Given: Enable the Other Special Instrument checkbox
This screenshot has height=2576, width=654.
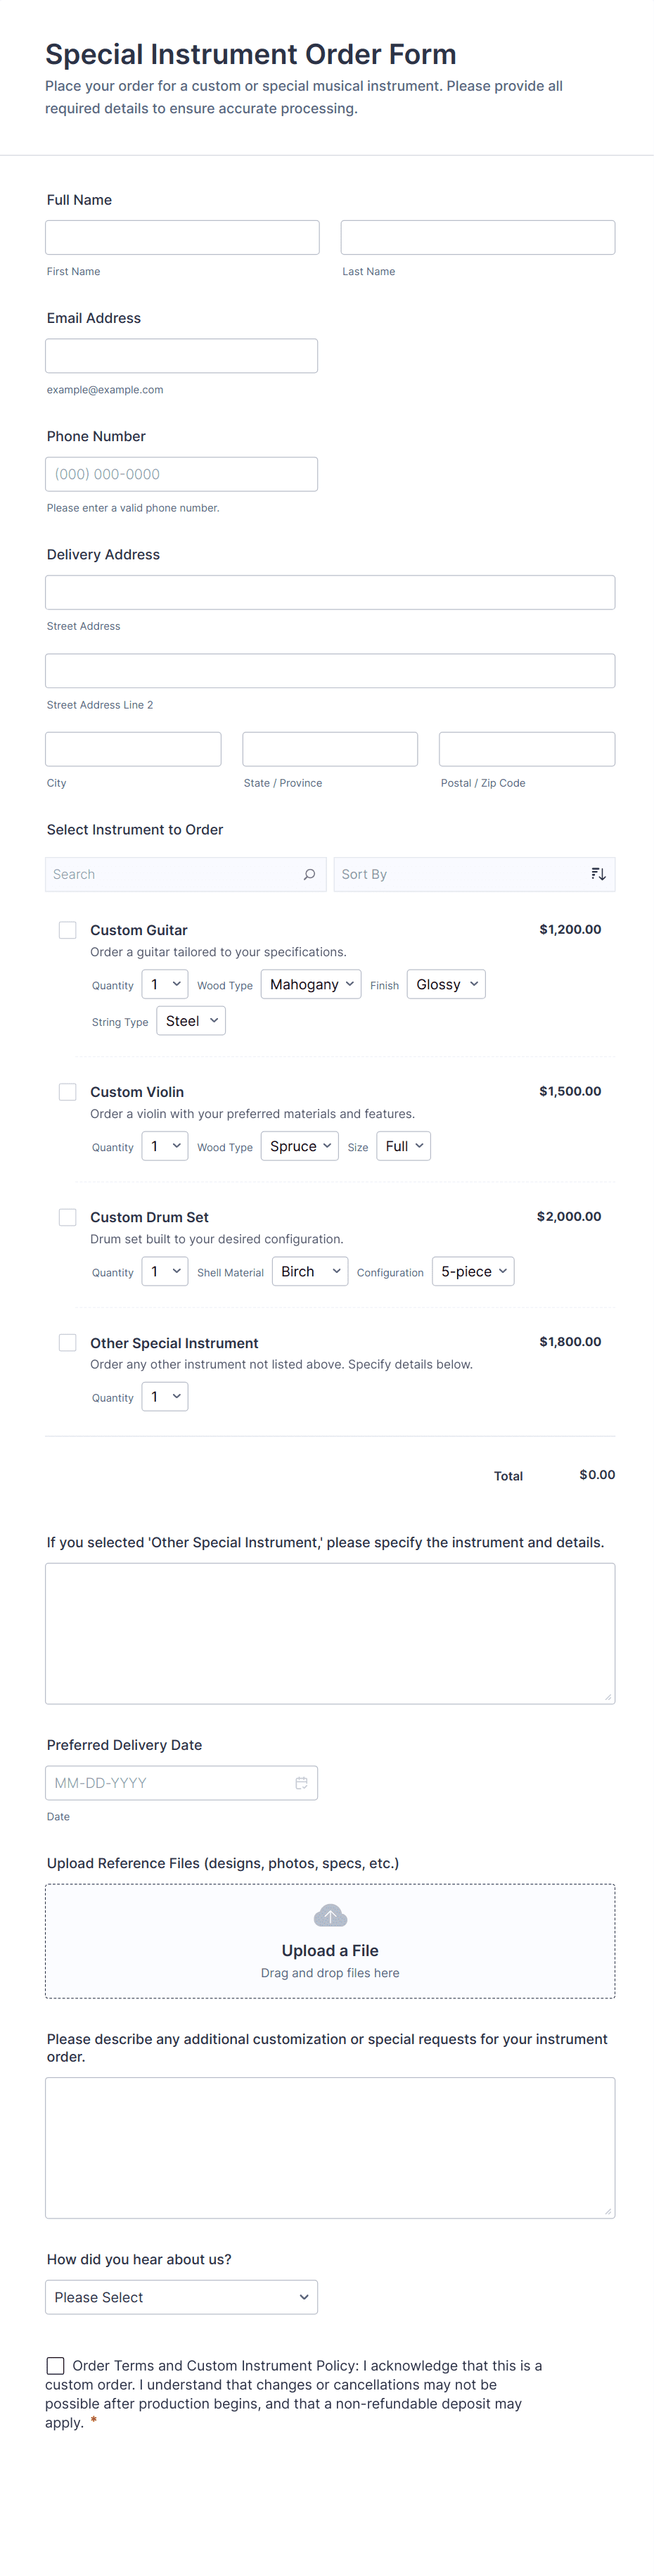Looking at the screenshot, I should pos(68,1342).
